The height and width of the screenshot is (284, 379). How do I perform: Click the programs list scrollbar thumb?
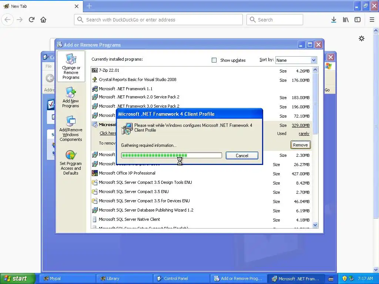(x=315, y=104)
